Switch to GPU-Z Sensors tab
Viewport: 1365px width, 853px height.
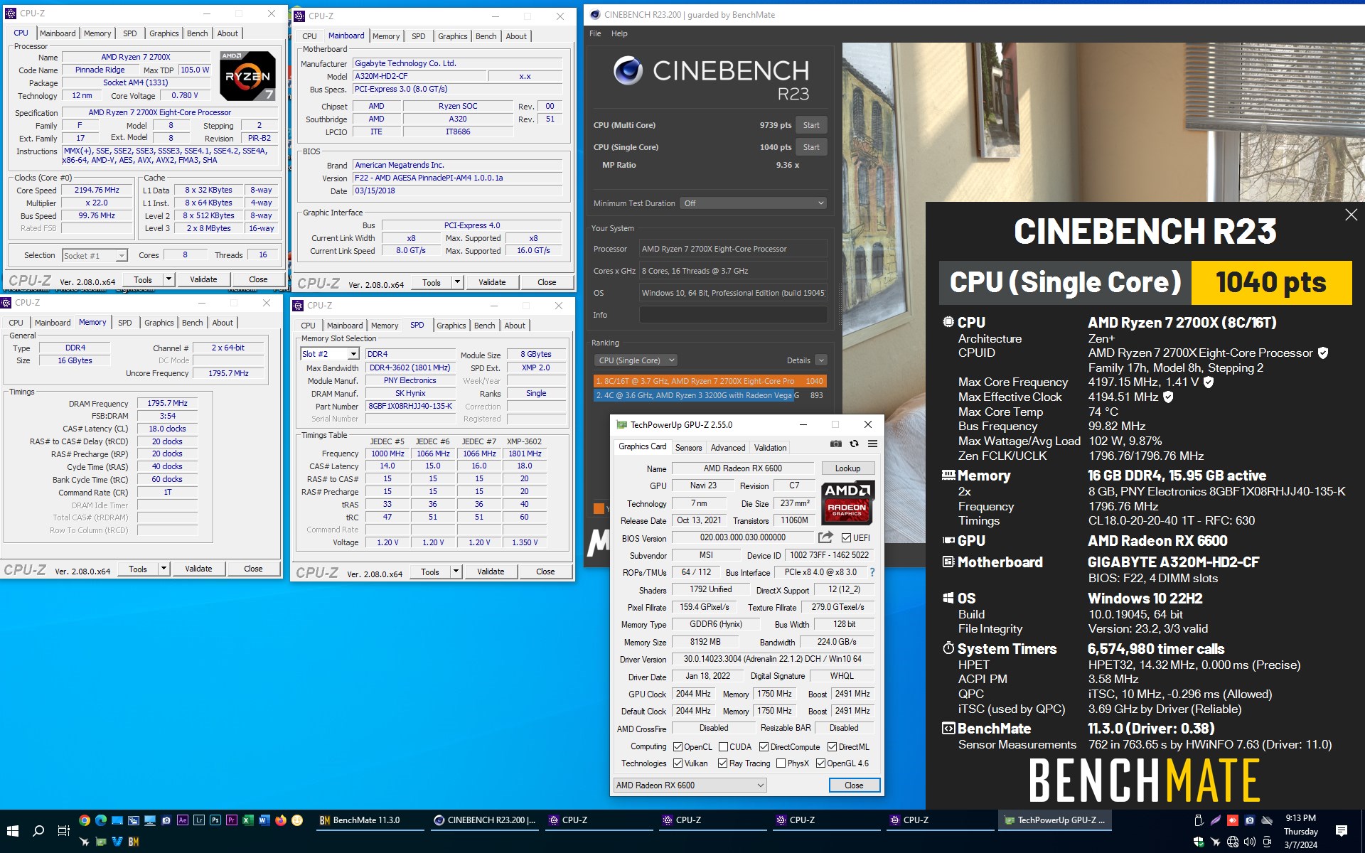click(688, 448)
